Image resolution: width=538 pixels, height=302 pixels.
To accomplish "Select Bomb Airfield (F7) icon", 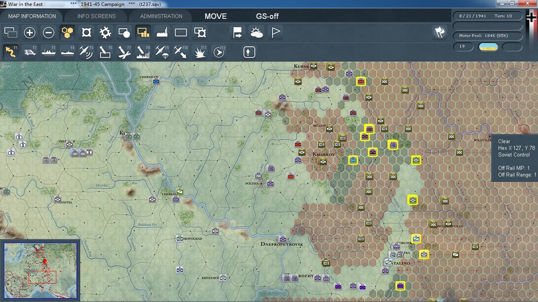I will [x=124, y=52].
